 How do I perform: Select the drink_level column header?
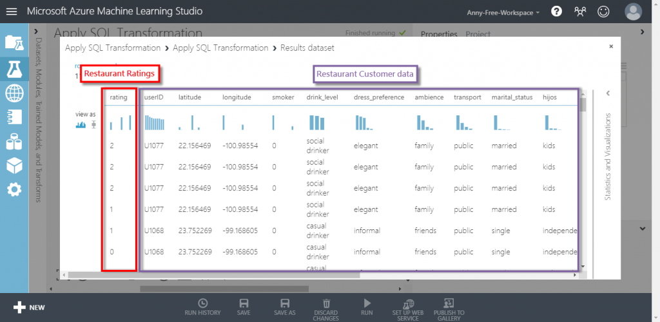pos(324,97)
